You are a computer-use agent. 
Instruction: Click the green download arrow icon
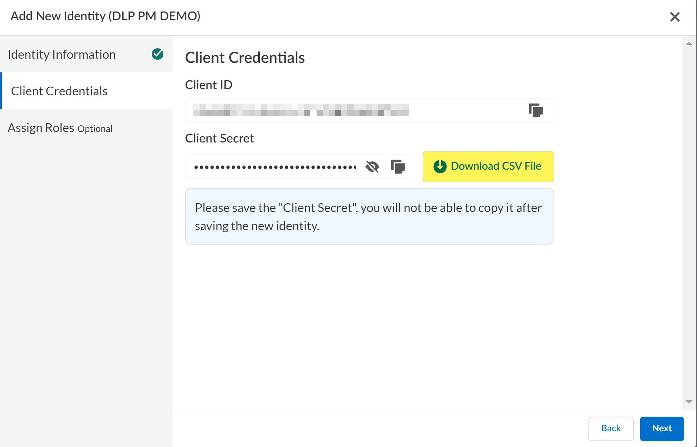[x=440, y=166]
